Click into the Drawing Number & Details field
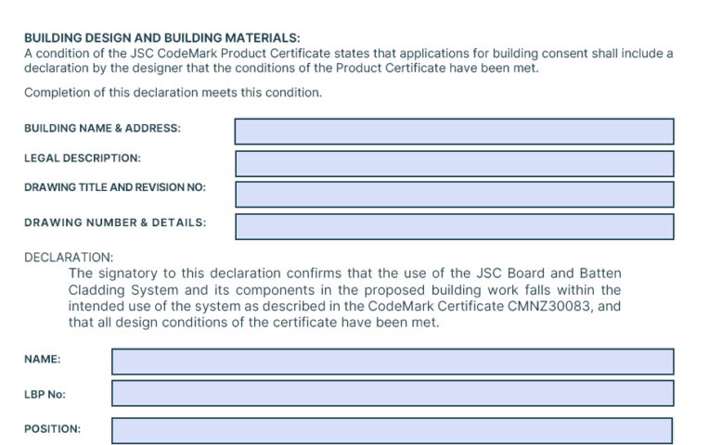709x445 pixels. [x=454, y=226]
